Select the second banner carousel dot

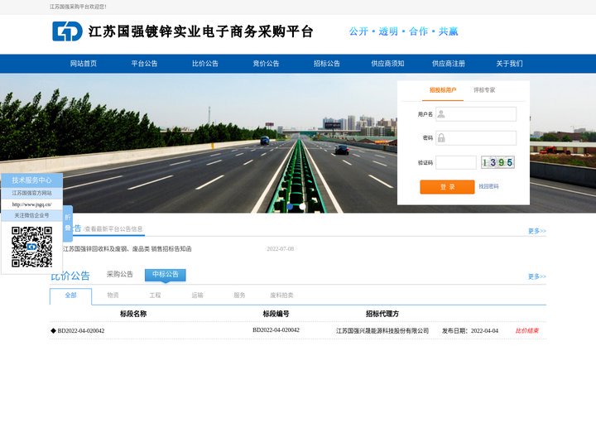click(x=303, y=206)
